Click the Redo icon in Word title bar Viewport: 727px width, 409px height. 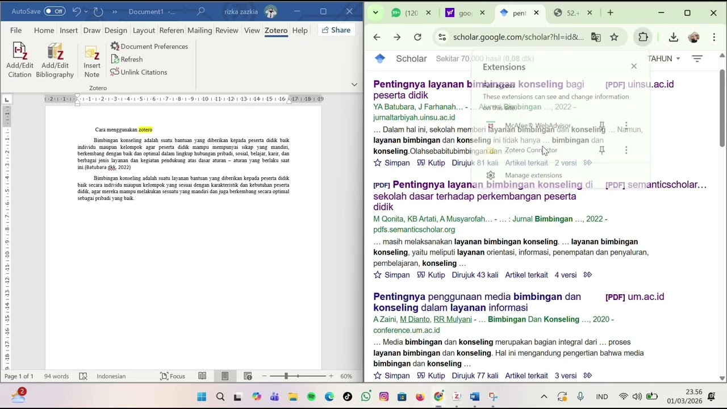pos(98,11)
